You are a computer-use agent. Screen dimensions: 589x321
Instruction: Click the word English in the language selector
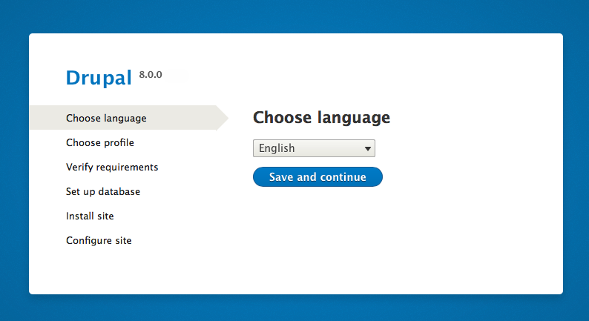(x=277, y=148)
